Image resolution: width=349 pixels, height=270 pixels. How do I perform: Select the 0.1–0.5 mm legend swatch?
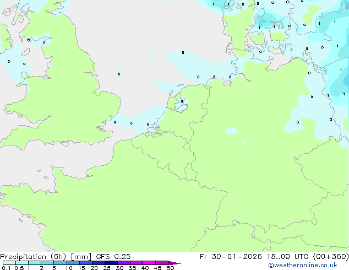tap(9, 263)
